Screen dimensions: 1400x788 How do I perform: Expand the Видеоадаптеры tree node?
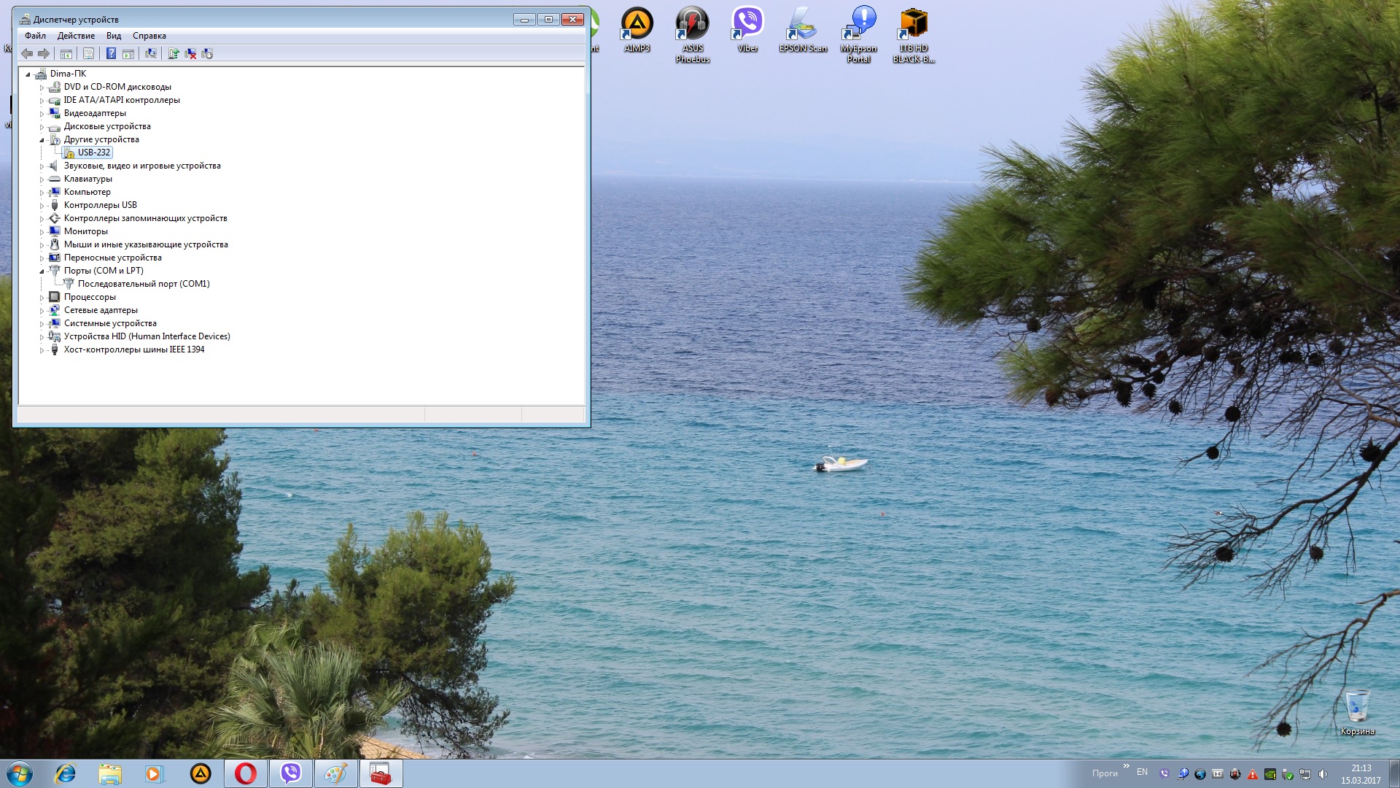[42, 114]
